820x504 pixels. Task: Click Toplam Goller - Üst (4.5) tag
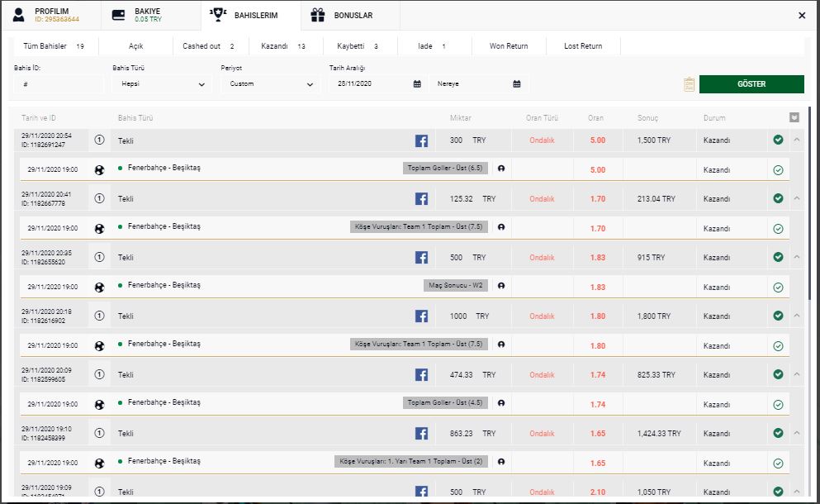(x=445, y=402)
